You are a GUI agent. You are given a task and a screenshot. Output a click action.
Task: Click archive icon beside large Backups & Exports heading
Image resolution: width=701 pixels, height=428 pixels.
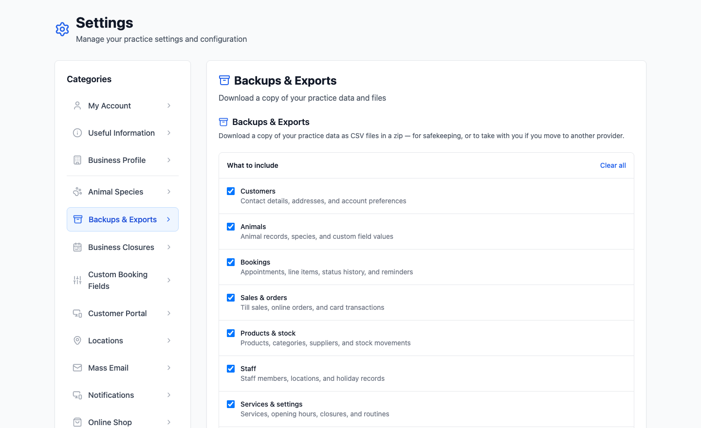coord(224,80)
